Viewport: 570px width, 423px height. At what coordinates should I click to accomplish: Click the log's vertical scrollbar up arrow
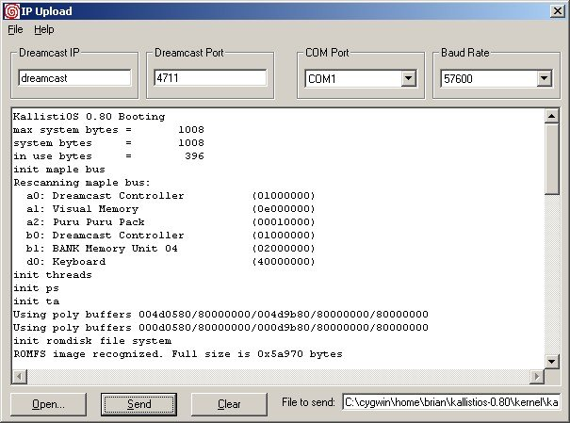tap(551, 116)
